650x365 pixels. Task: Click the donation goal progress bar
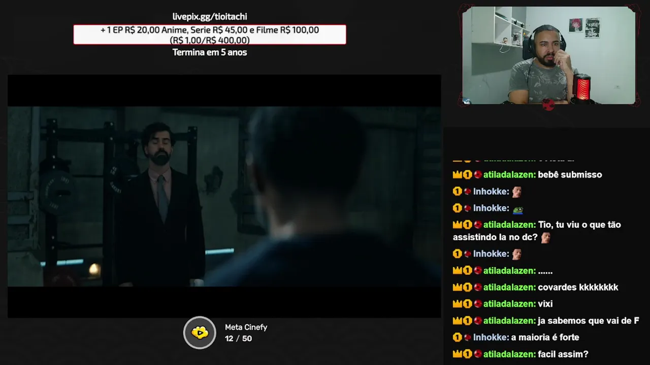[210, 34]
